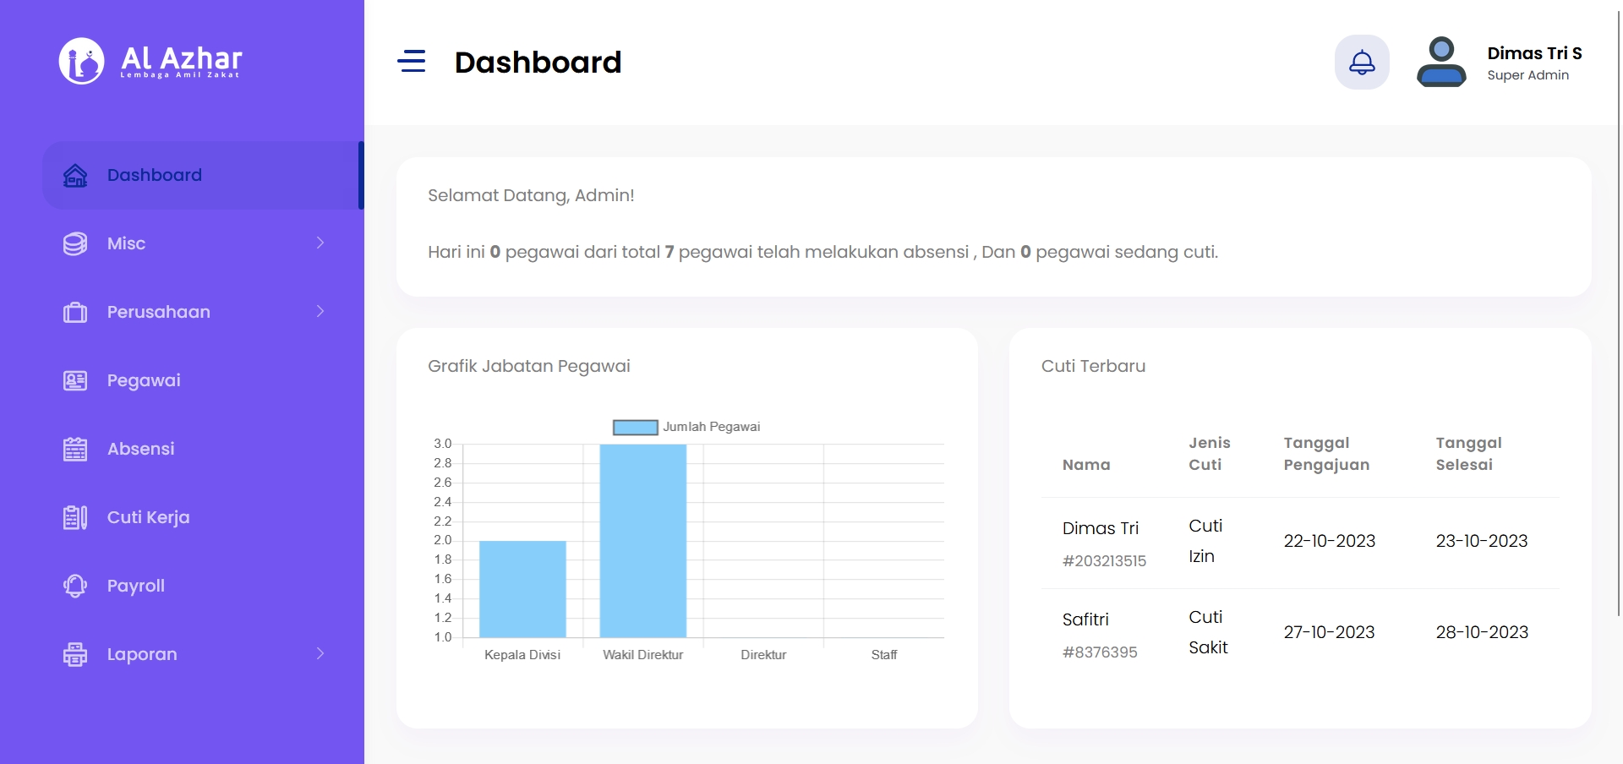This screenshot has width=1623, height=764.
Task: Open Payroll via the bell-shaped icon
Action: point(75,585)
